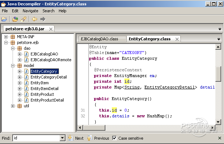Click the horizontal scrollbar thumb in code view
Screen dimensions: 224x144
click(94, 127)
